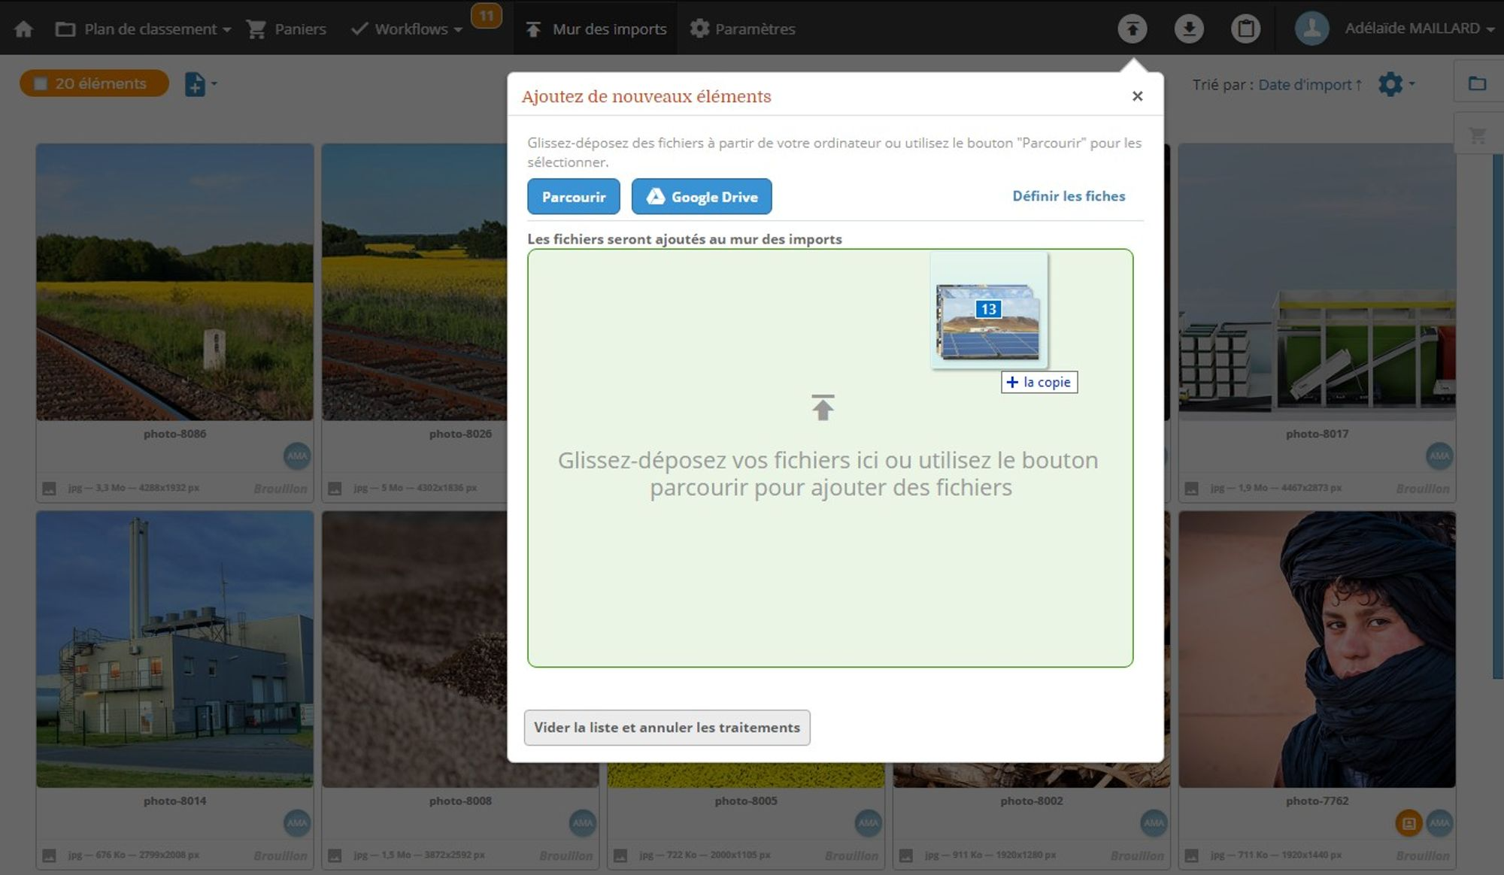This screenshot has height=875, width=1504.
Task: Click the Workflows 11 notification badge
Action: point(487,16)
